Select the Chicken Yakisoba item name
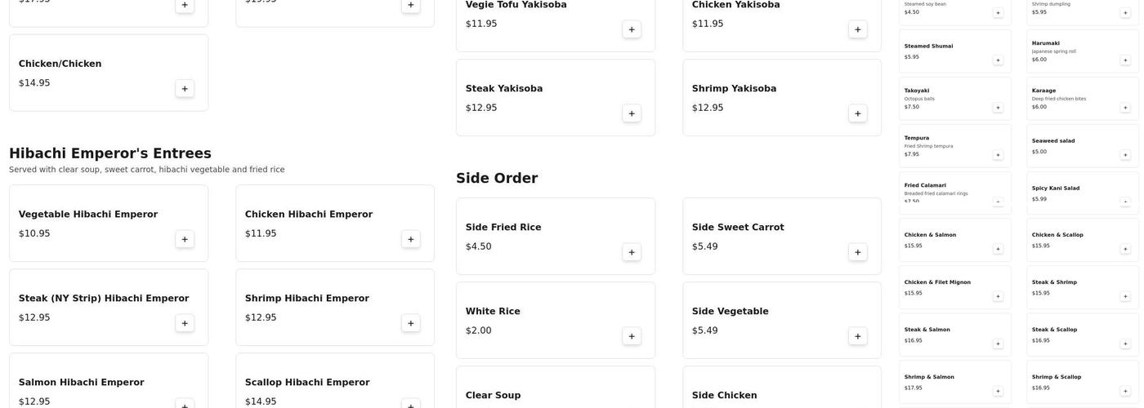This screenshot has height=408, width=1144. [735, 5]
